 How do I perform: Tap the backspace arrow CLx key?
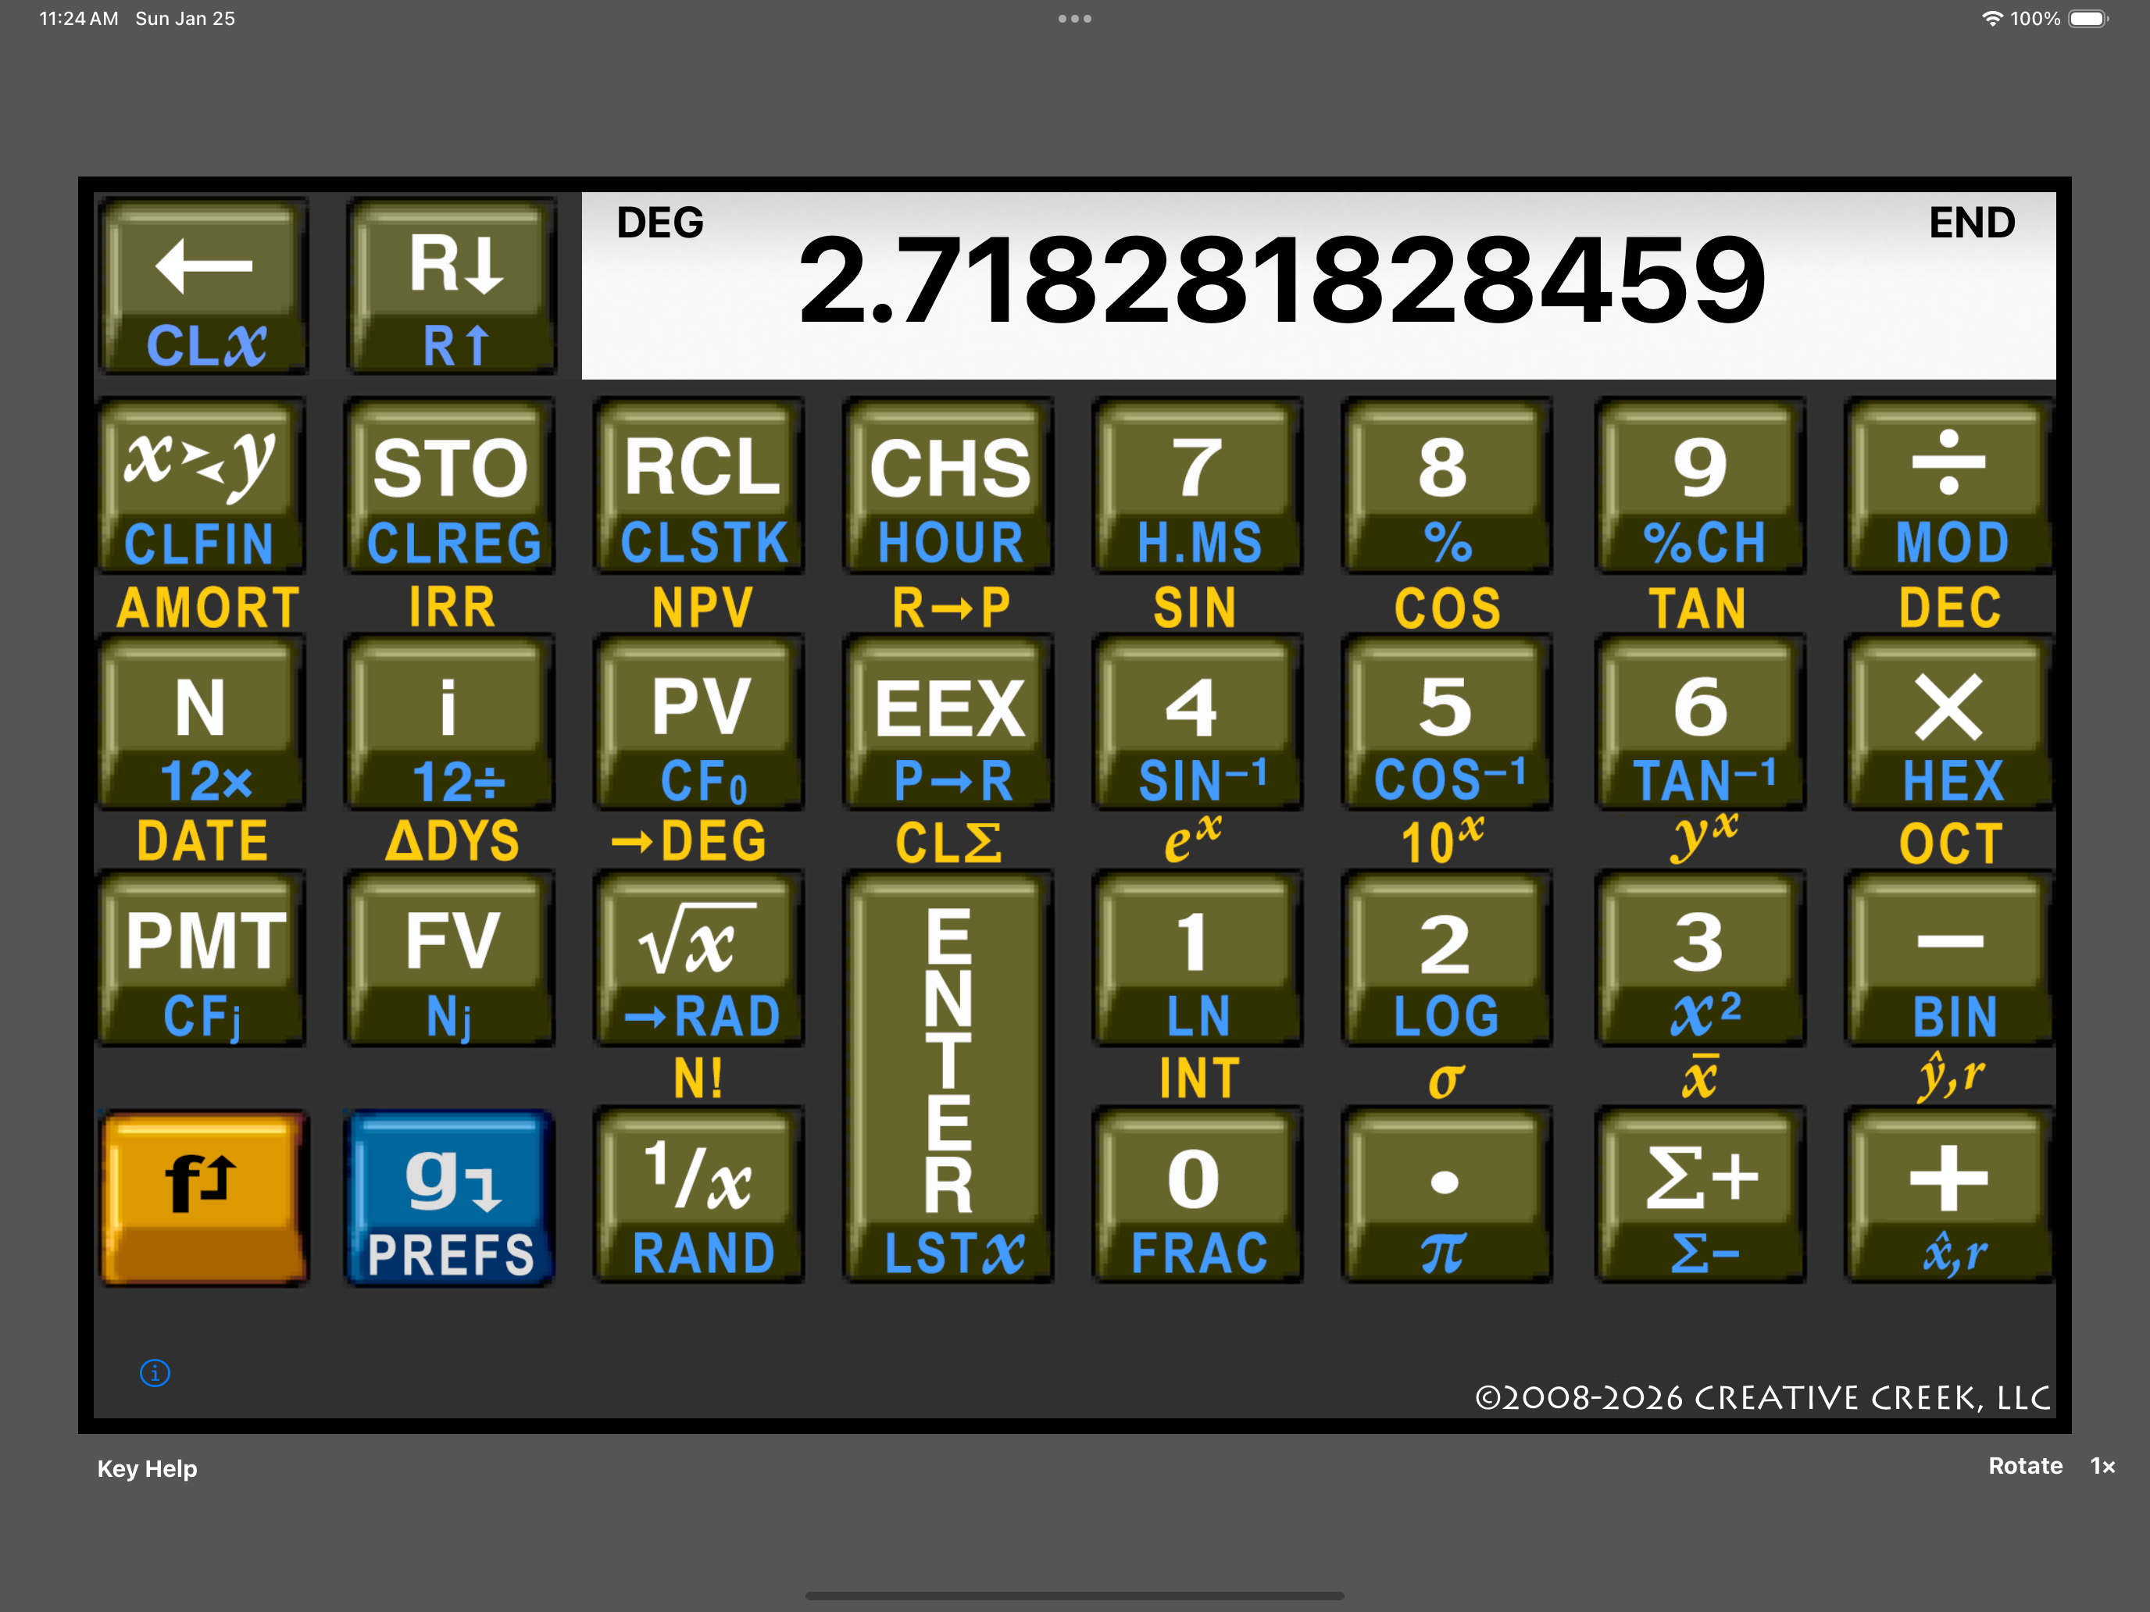coord(203,287)
